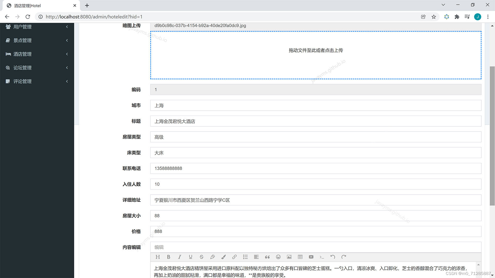Expand 酒店管理 sidebar menu
Image resolution: width=495 pixels, height=278 pixels.
click(37, 54)
